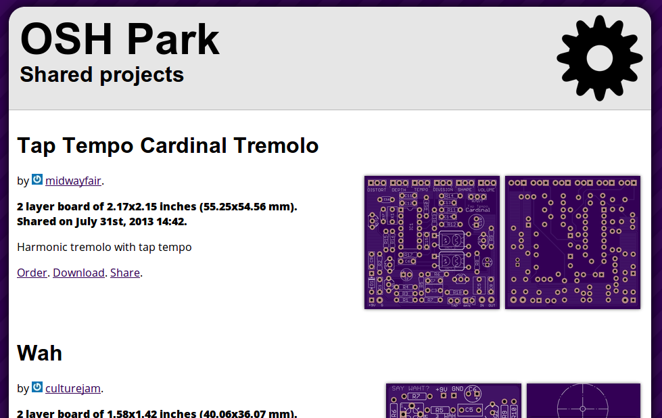The image size is (662, 418).
Task: Open midwayfair's profile link
Action: coord(72,181)
